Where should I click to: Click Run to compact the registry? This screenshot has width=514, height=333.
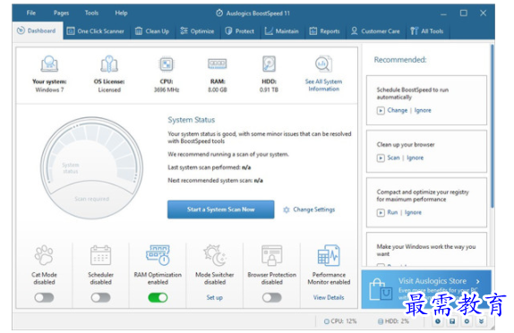392,212
